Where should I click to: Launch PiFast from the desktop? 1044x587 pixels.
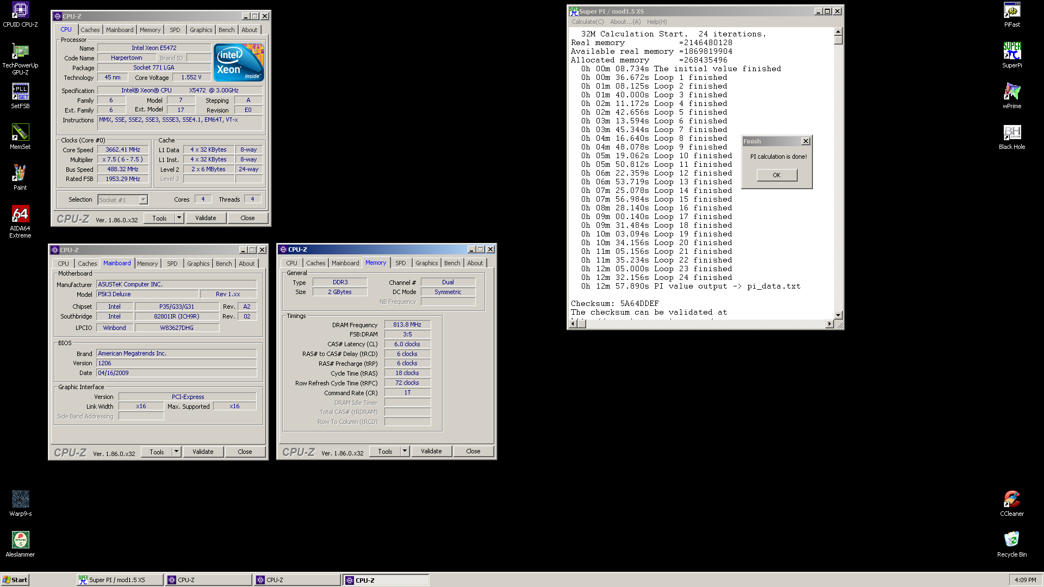tap(1012, 15)
